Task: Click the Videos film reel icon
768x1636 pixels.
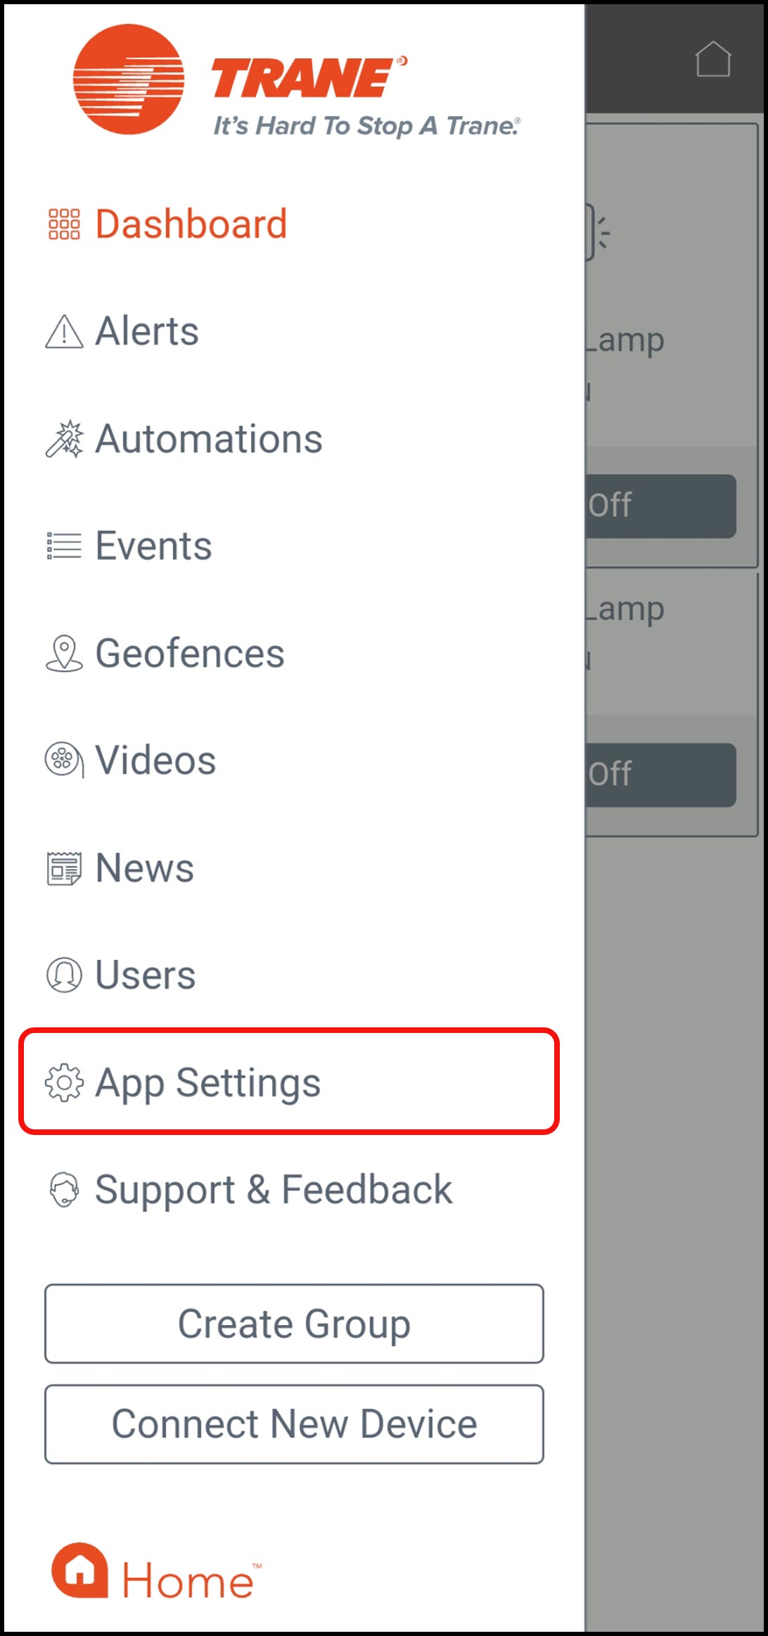Action: [64, 761]
